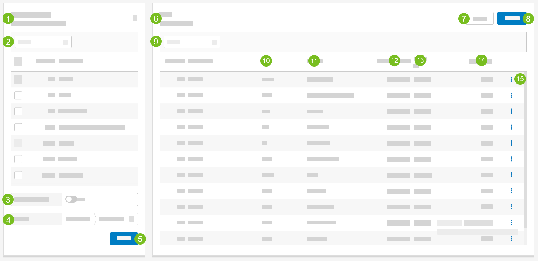Tick the grayed checkbox in fifth left-list row

(x=18, y=143)
